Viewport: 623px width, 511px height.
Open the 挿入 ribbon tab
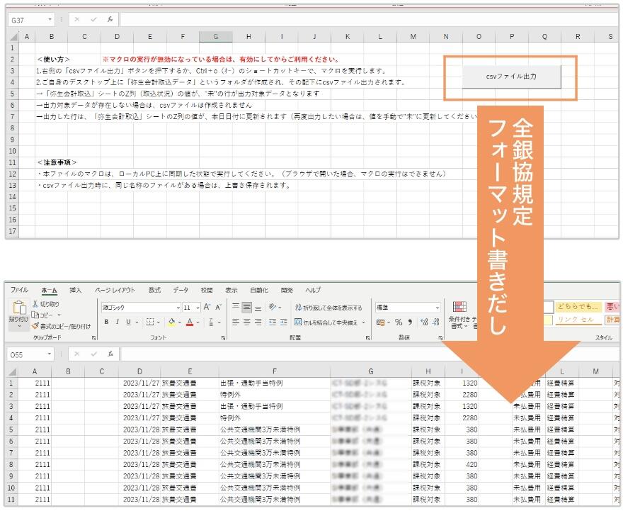76,291
